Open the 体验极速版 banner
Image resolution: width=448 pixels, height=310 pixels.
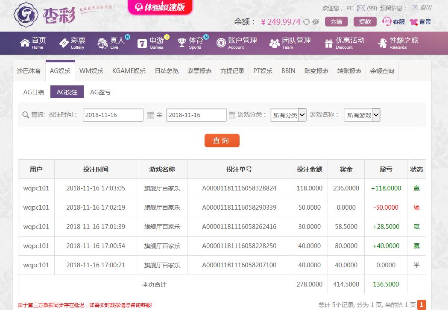160,7
